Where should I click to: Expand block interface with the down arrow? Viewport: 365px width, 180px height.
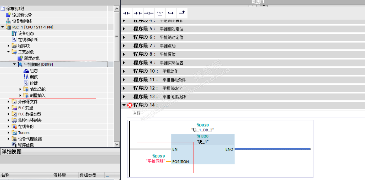click(264, 5)
